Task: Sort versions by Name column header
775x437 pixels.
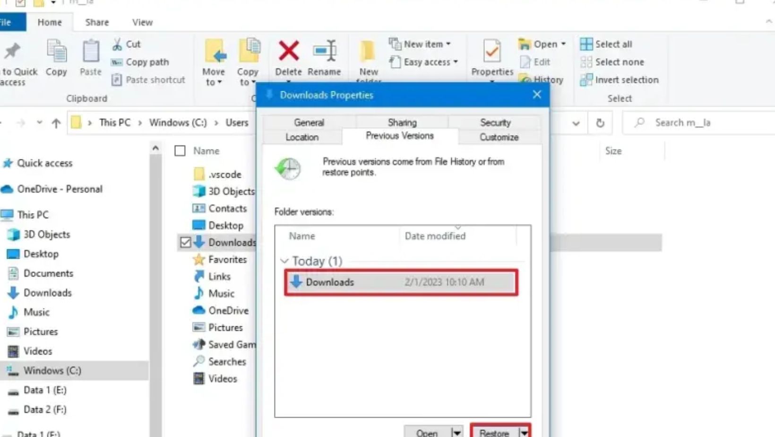Action: pyautogui.click(x=302, y=236)
